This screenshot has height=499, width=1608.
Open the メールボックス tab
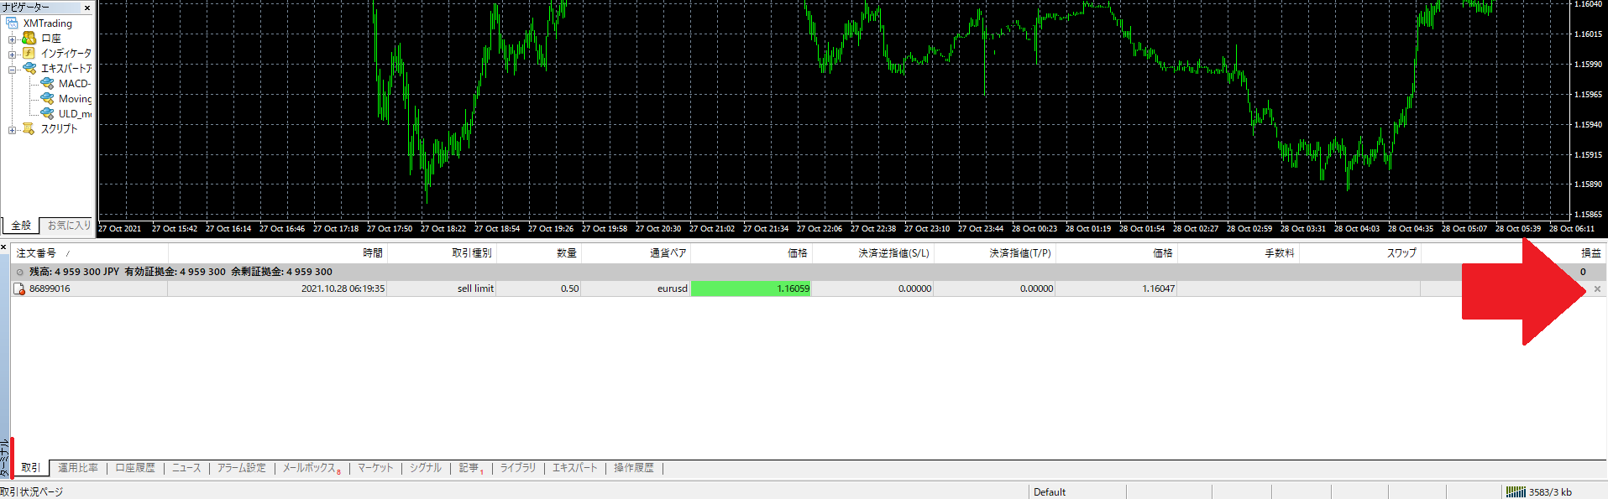309,468
